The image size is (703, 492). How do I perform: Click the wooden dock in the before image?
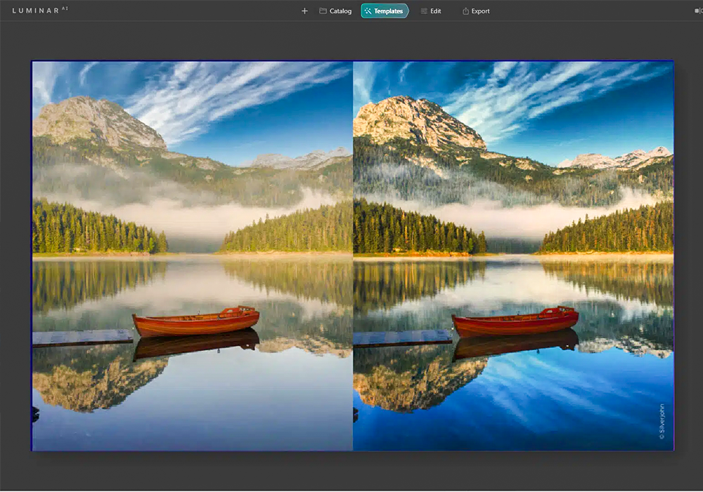pyautogui.click(x=81, y=337)
